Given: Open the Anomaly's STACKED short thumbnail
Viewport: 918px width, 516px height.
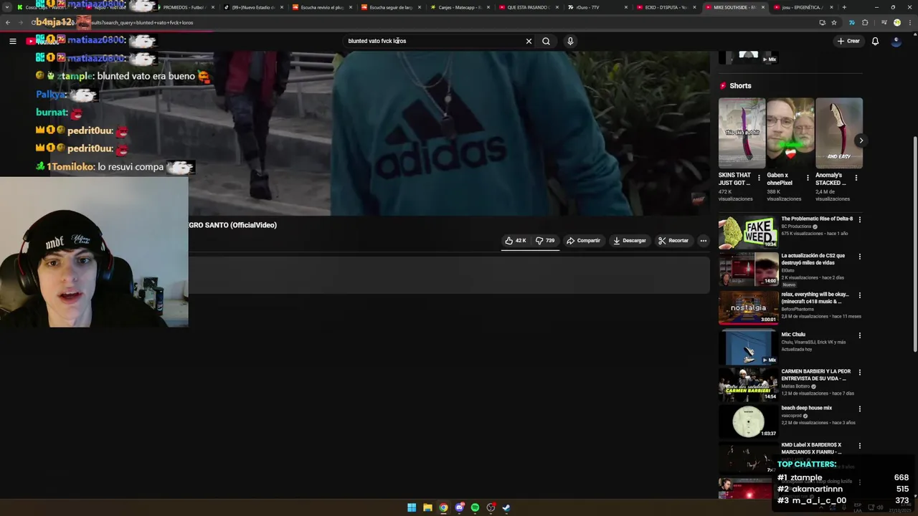Looking at the screenshot, I should pos(839,133).
